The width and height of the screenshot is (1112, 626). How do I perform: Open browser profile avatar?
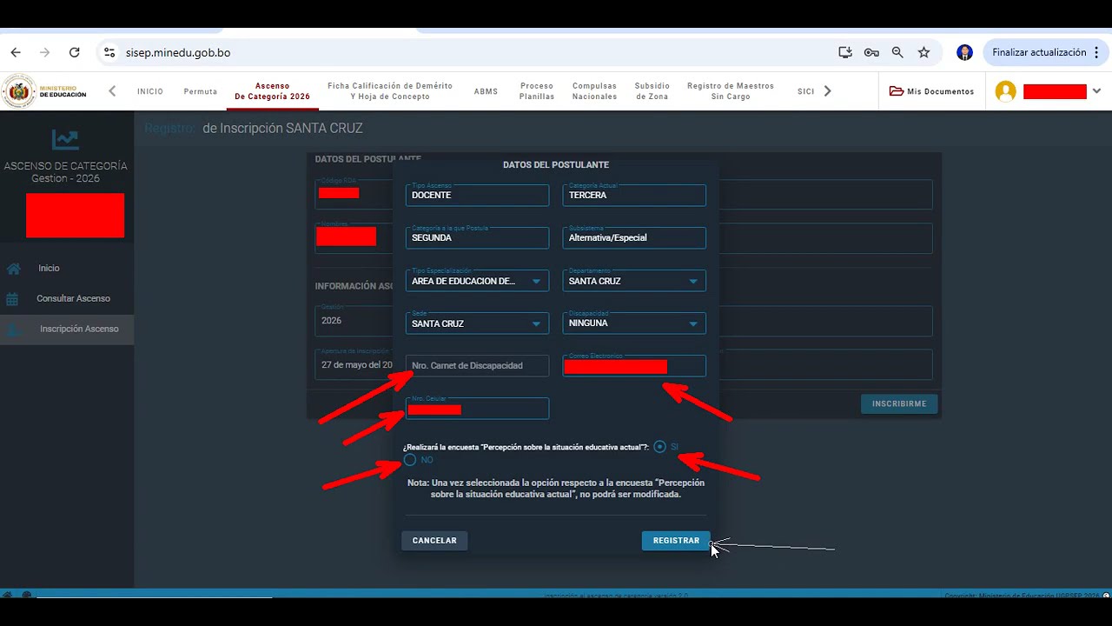pos(964,52)
